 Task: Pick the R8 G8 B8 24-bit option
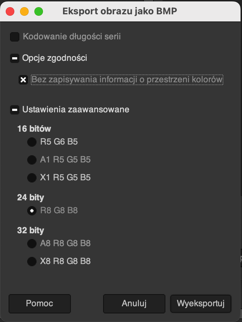32,211
